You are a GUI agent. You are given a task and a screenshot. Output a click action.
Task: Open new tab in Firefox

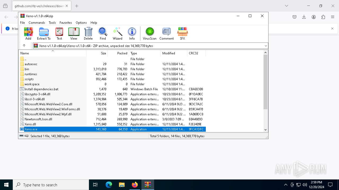click(77, 6)
